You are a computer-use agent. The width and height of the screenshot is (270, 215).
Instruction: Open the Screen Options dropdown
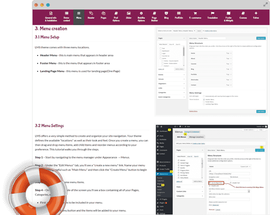click(249, 130)
